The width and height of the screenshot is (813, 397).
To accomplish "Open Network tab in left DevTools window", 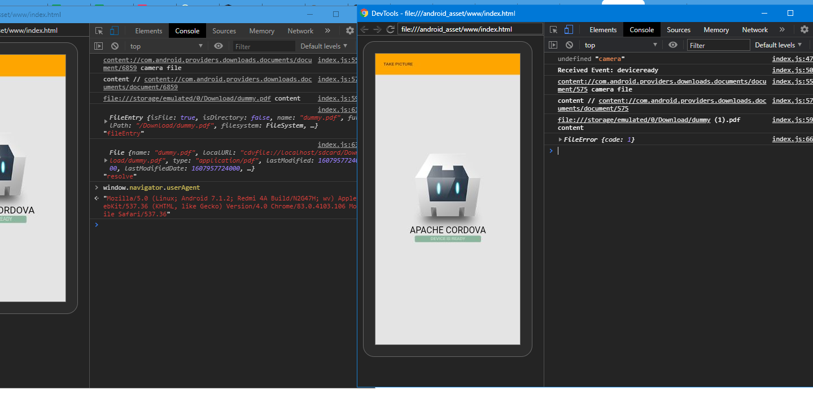I will click(x=300, y=31).
